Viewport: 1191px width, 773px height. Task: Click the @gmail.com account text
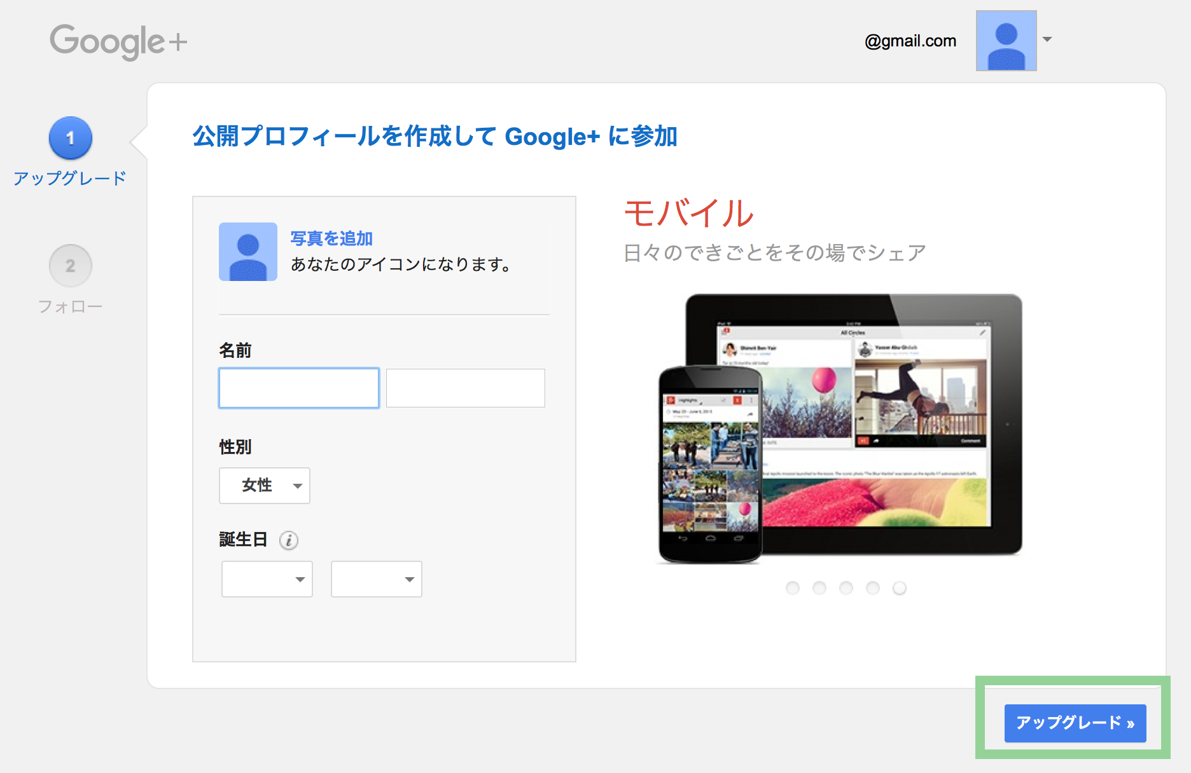coord(910,41)
